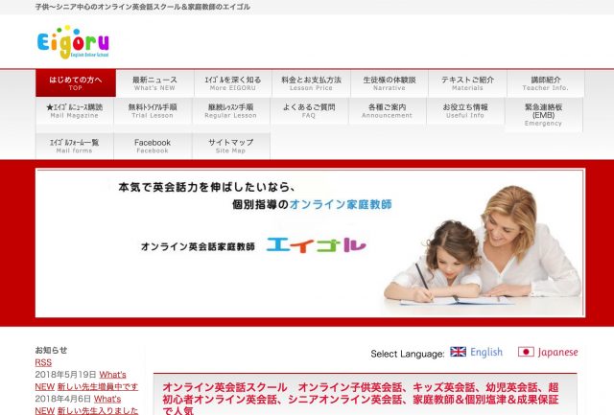Viewport: 614px width, 415px height.
Task: Open the 新しい先生入りました news link
Action: point(98,411)
